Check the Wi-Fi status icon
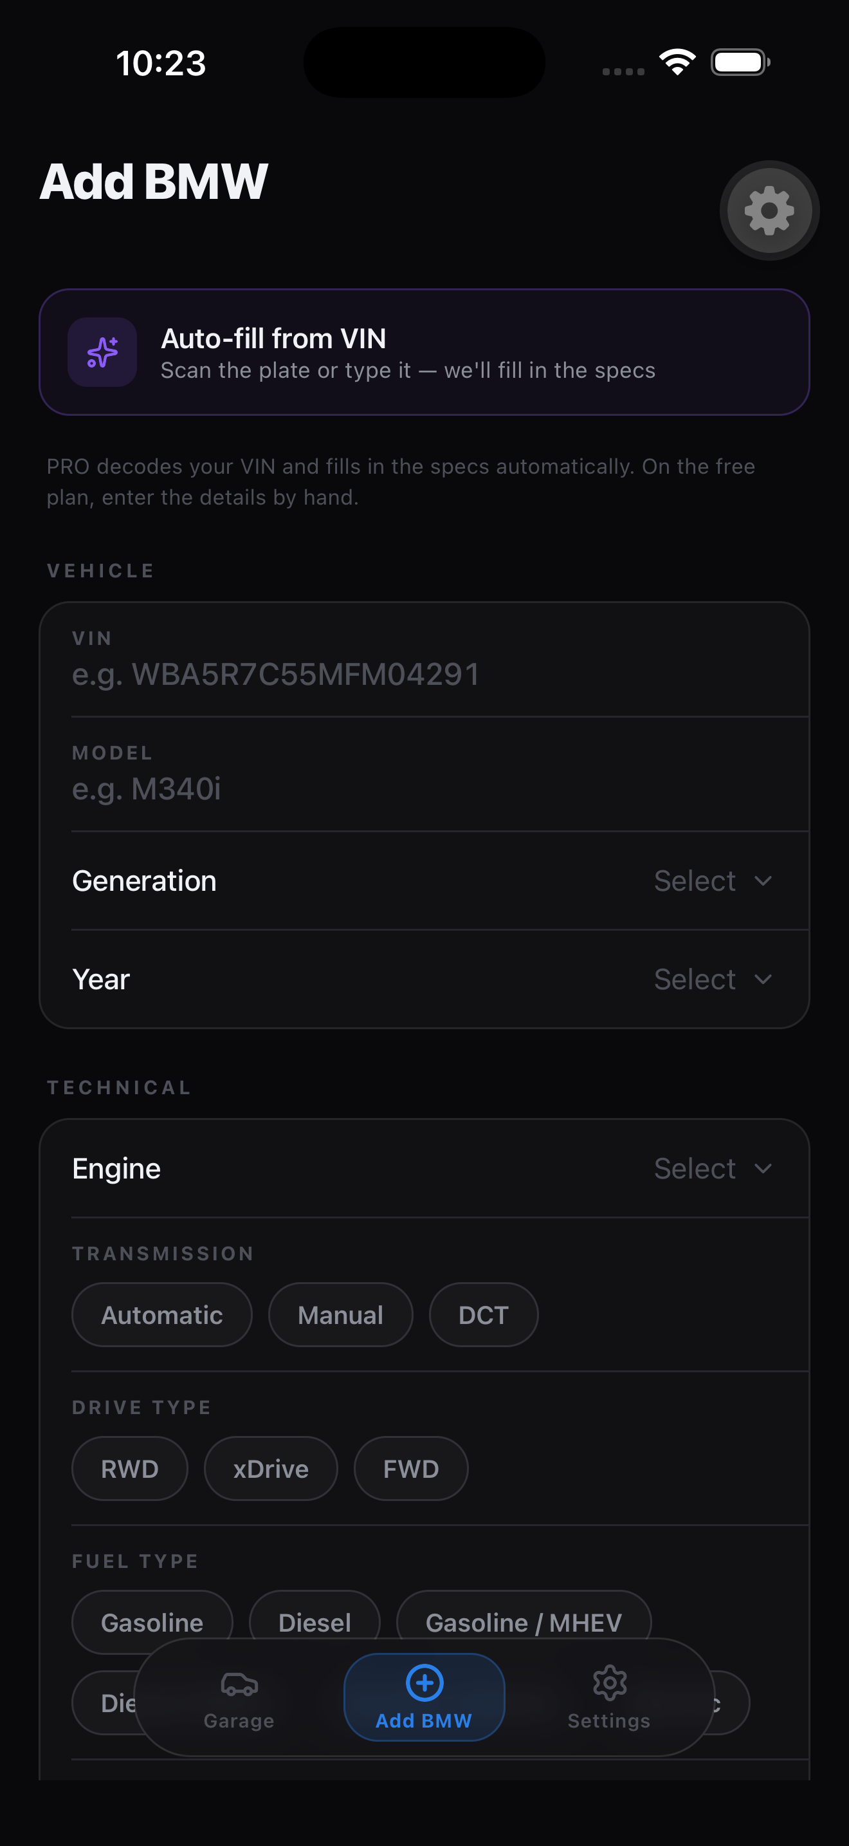 pyautogui.click(x=678, y=62)
